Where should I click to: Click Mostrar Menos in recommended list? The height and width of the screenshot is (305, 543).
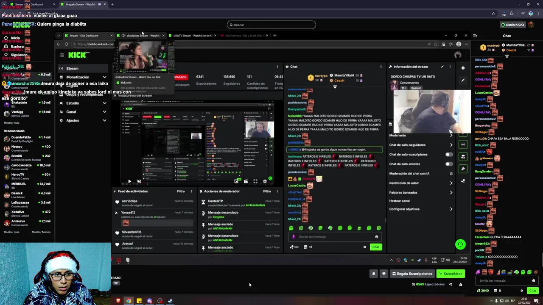(x=41, y=232)
